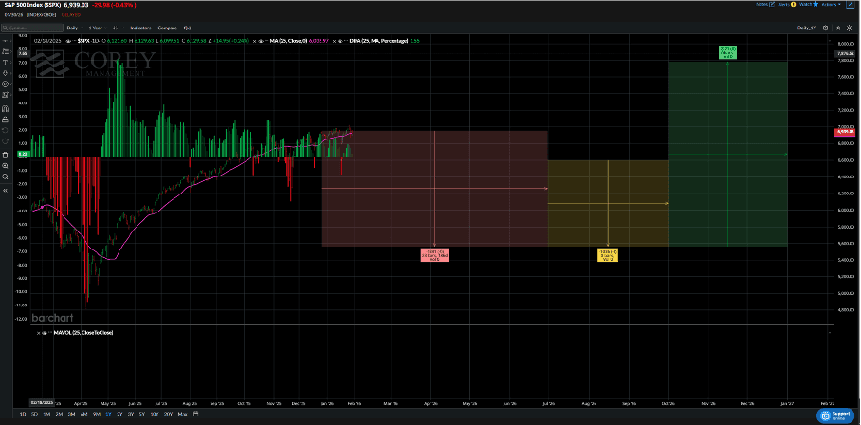861x425 pixels.
Task: Collapse the left drawing toolbar
Action: pyautogui.click(x=5, y=191)
